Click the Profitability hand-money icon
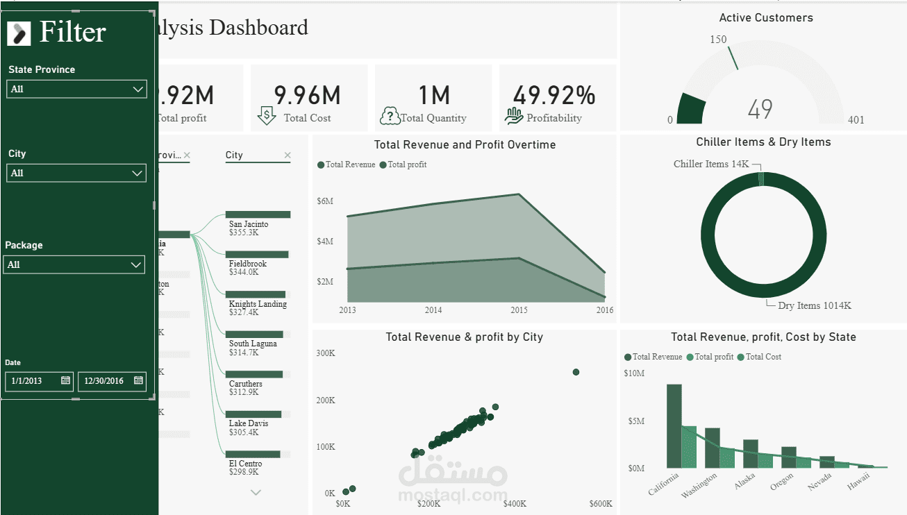The width and height of the screenshot is (907, 515). click(514, 116)
